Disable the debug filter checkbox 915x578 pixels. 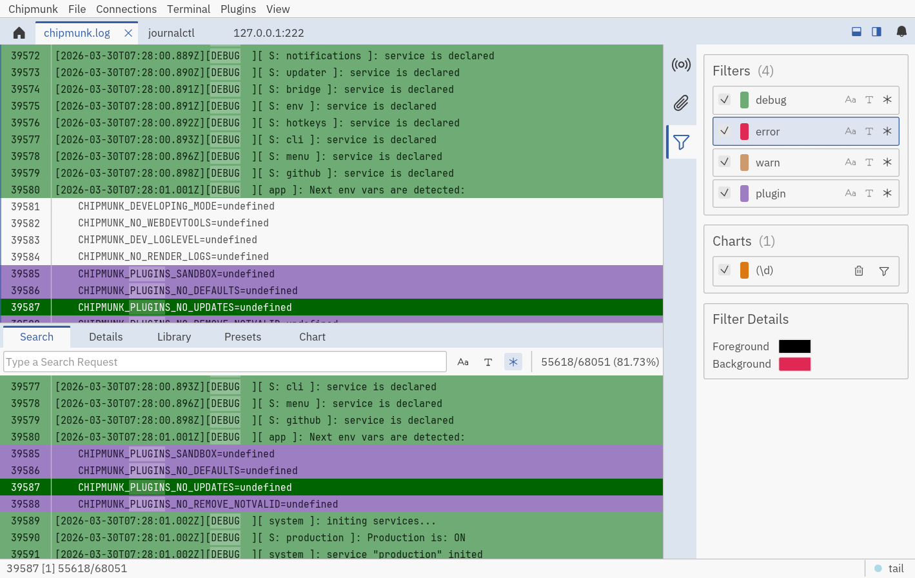pyautogui.click(x=725, y=100)
